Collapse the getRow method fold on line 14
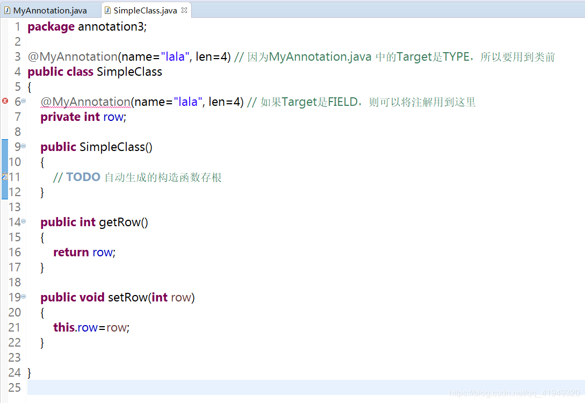This screenshot has width=585, height=403. tap(24, 221)
